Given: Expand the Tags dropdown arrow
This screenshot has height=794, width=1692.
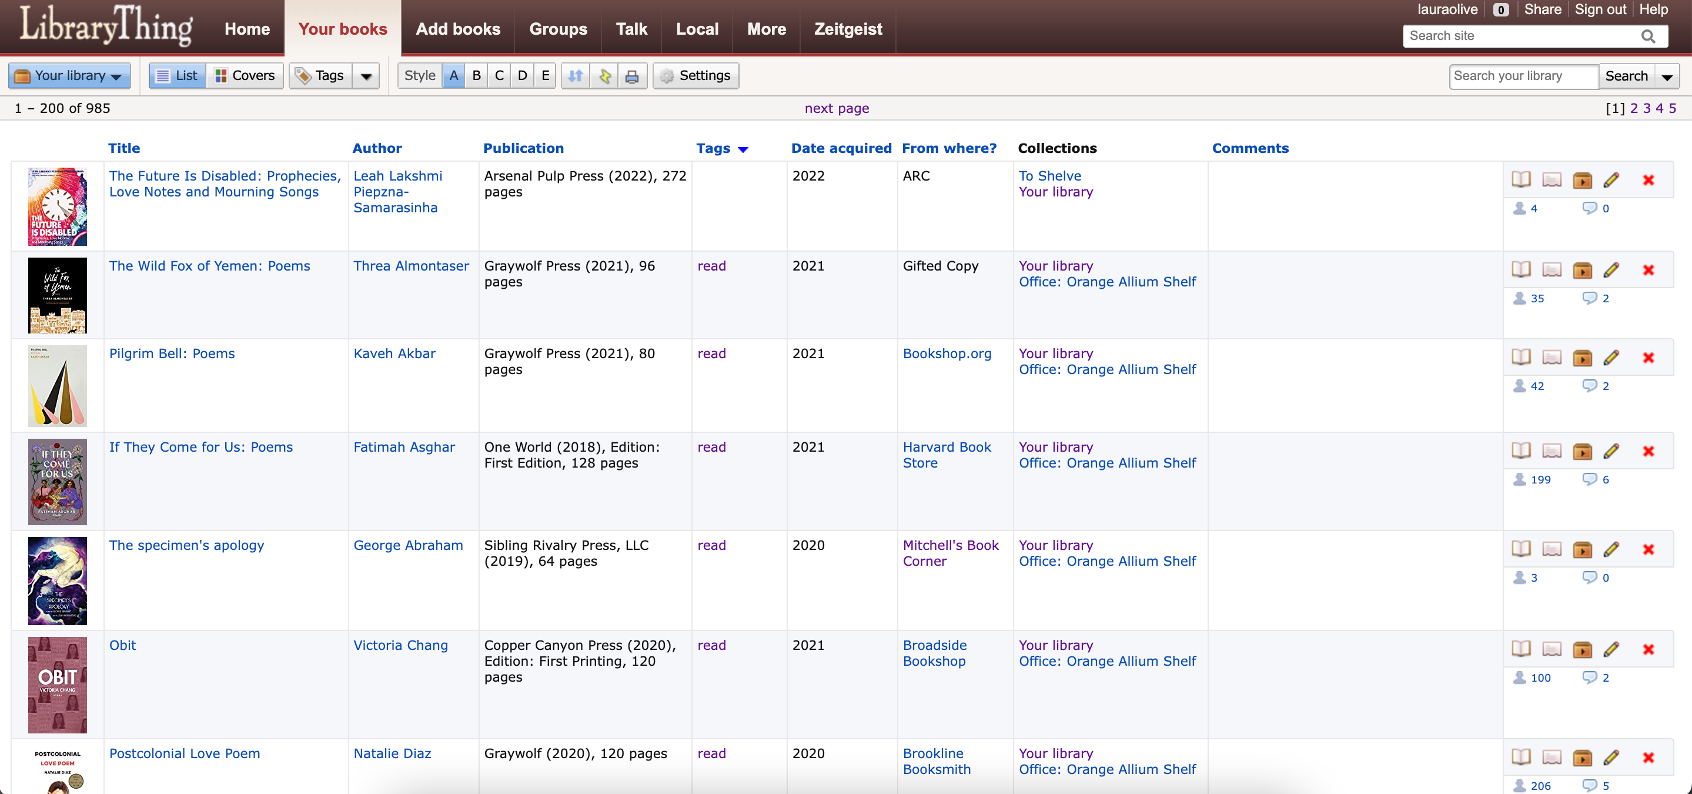Looking at the screenshot, I should pos(366,76).
